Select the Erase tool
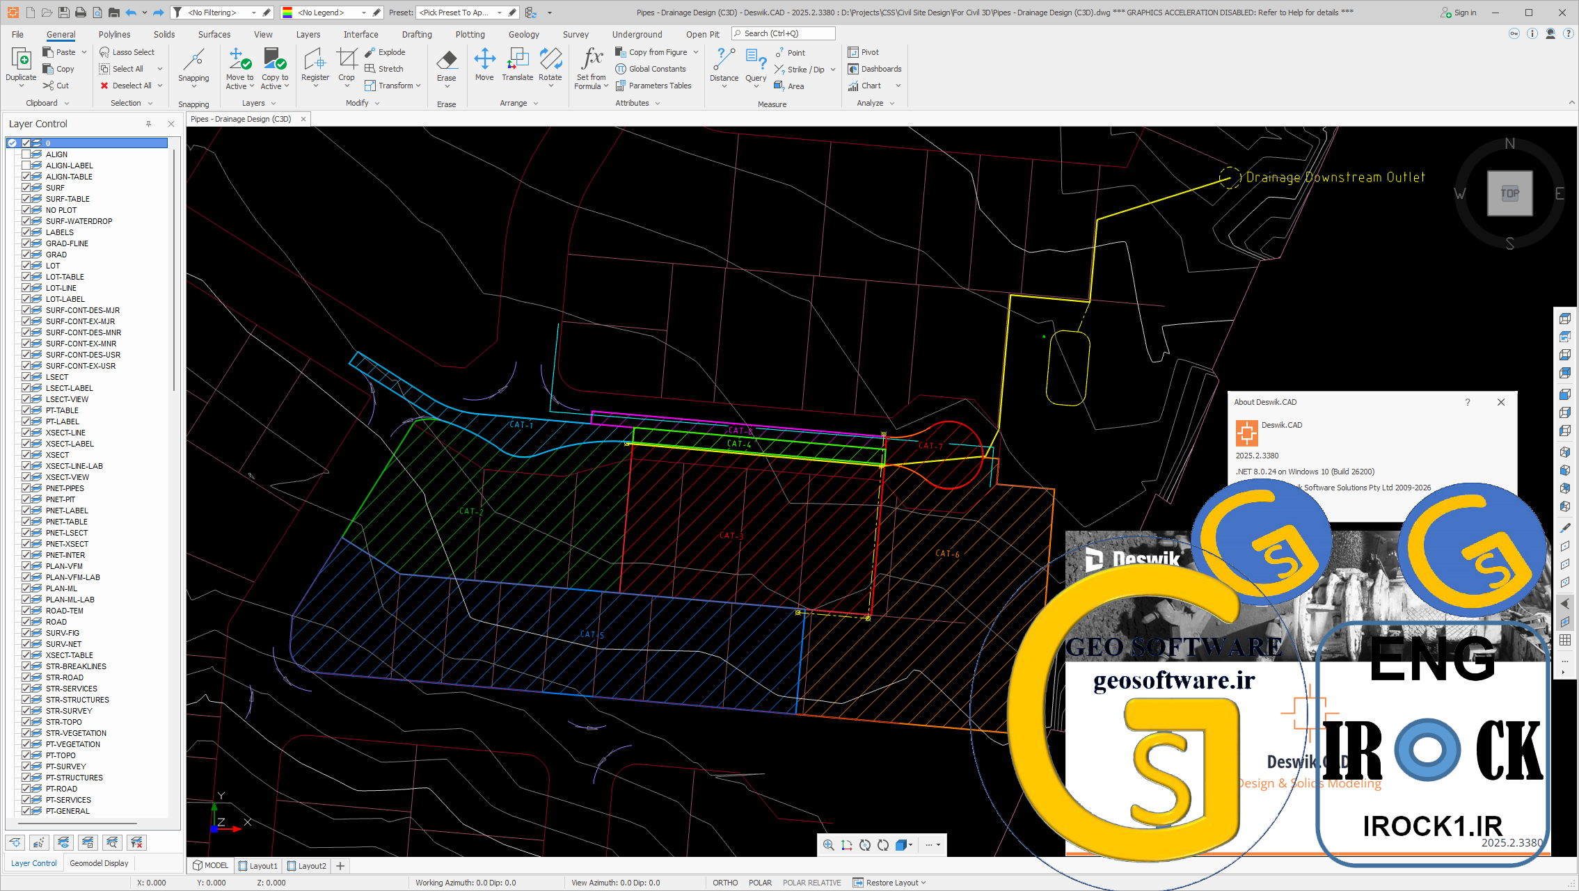Image resolution: width=1579 pixels, height=891 pixels. [447, 64]
